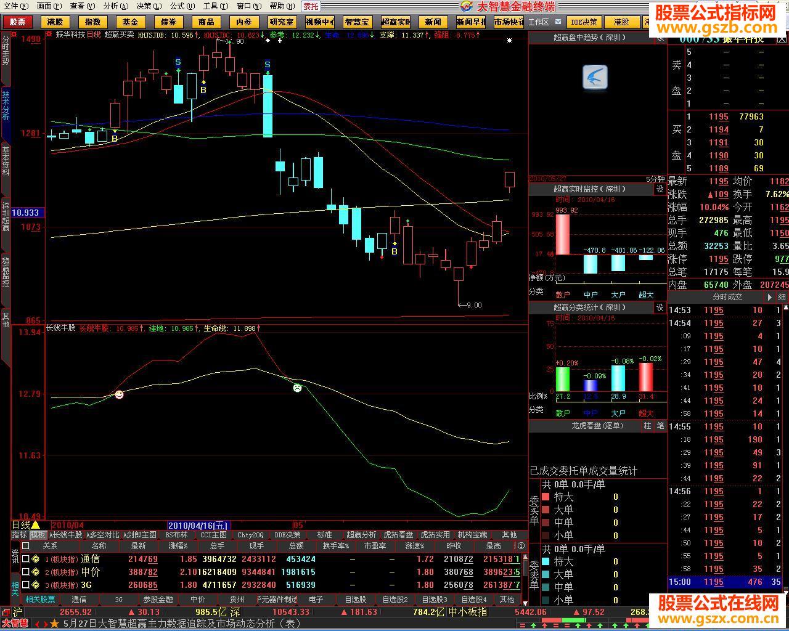The height and width of the screenshot is (631, 789).
Task: Click the DDE决策 button next to 工作区
Action: pos(583,22)
